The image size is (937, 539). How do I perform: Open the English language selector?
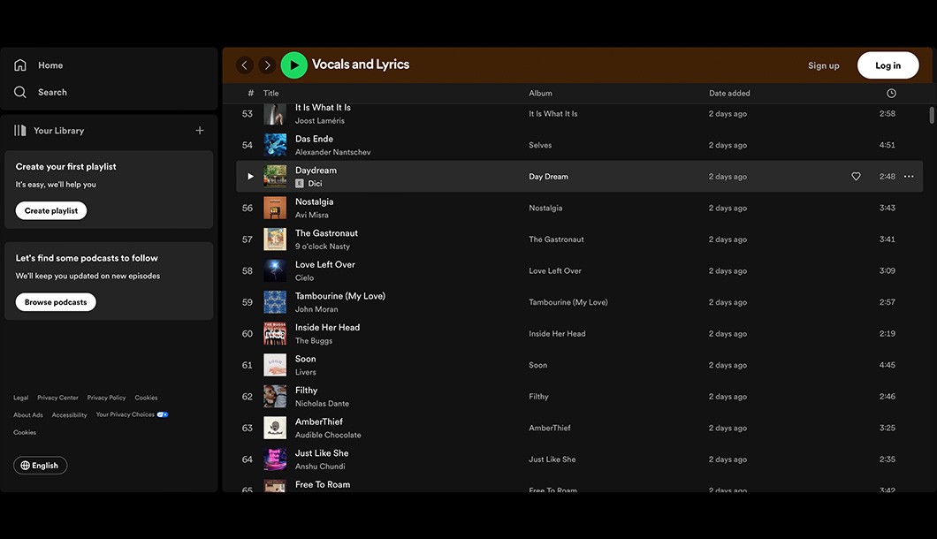tap(40, 466)
